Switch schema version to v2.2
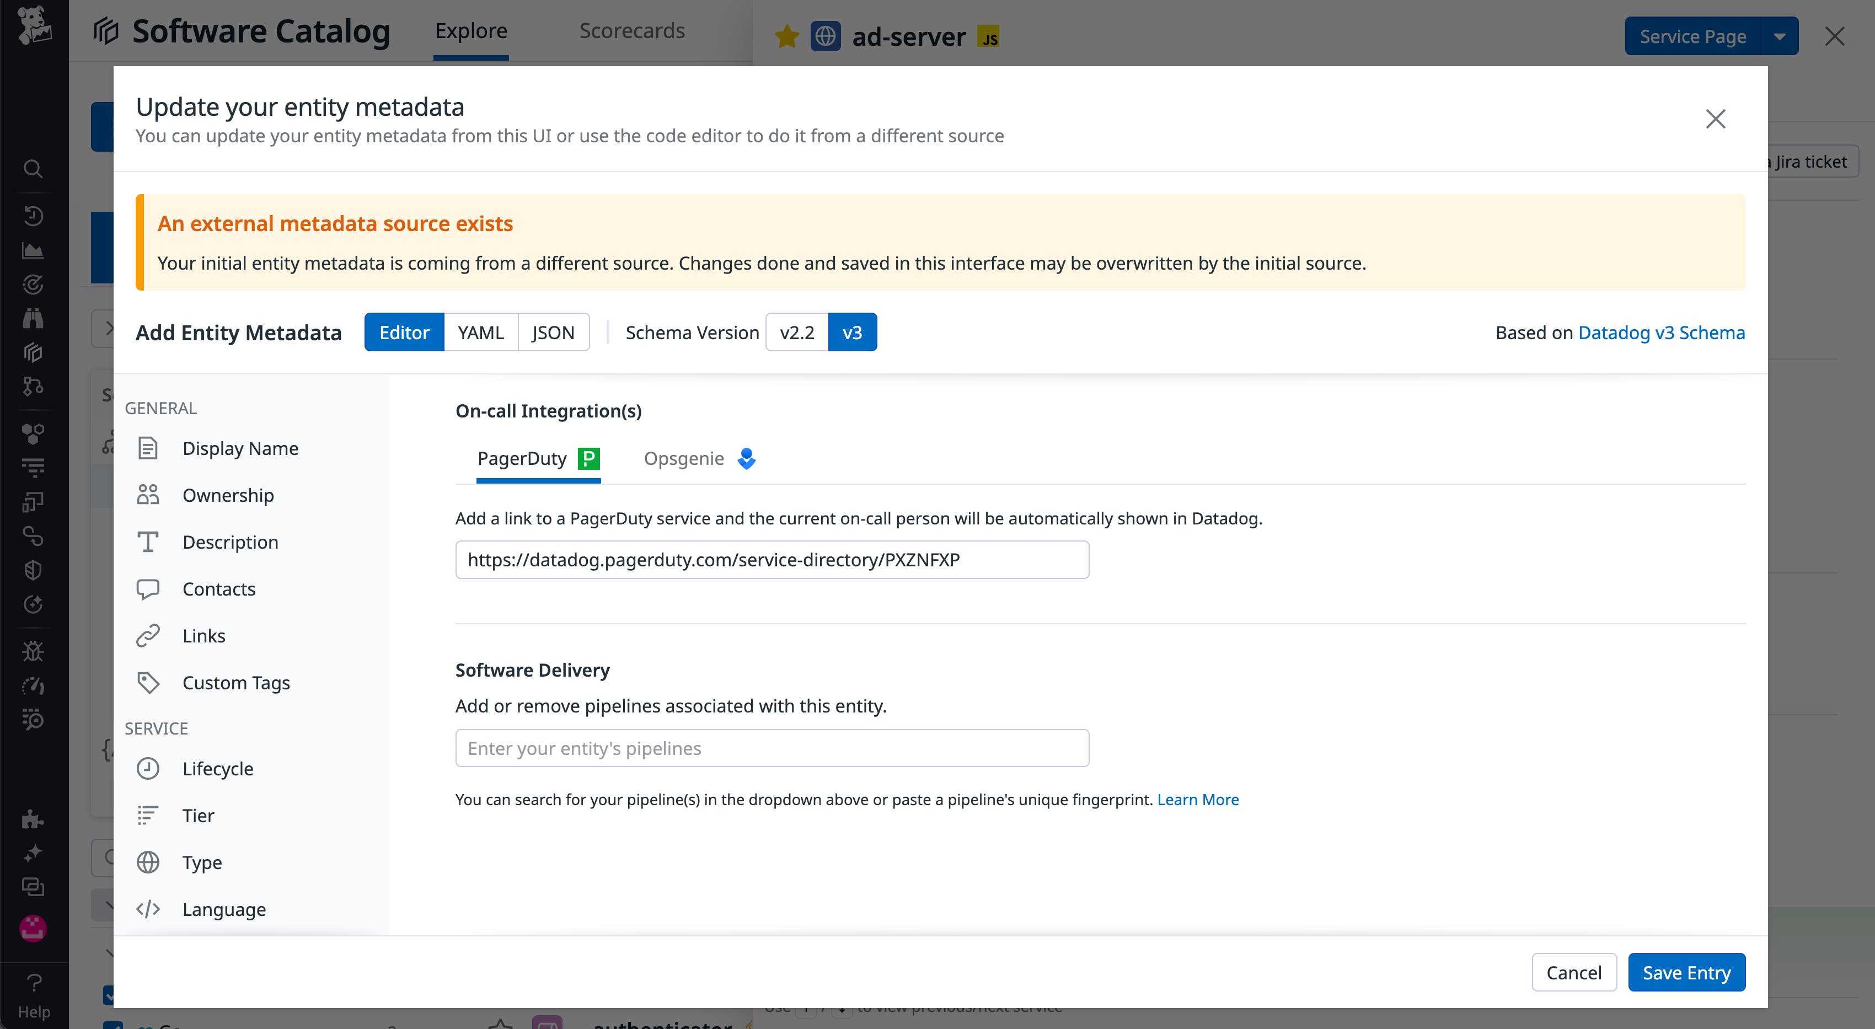The image size is (1875, 1029). click(797, 332)
